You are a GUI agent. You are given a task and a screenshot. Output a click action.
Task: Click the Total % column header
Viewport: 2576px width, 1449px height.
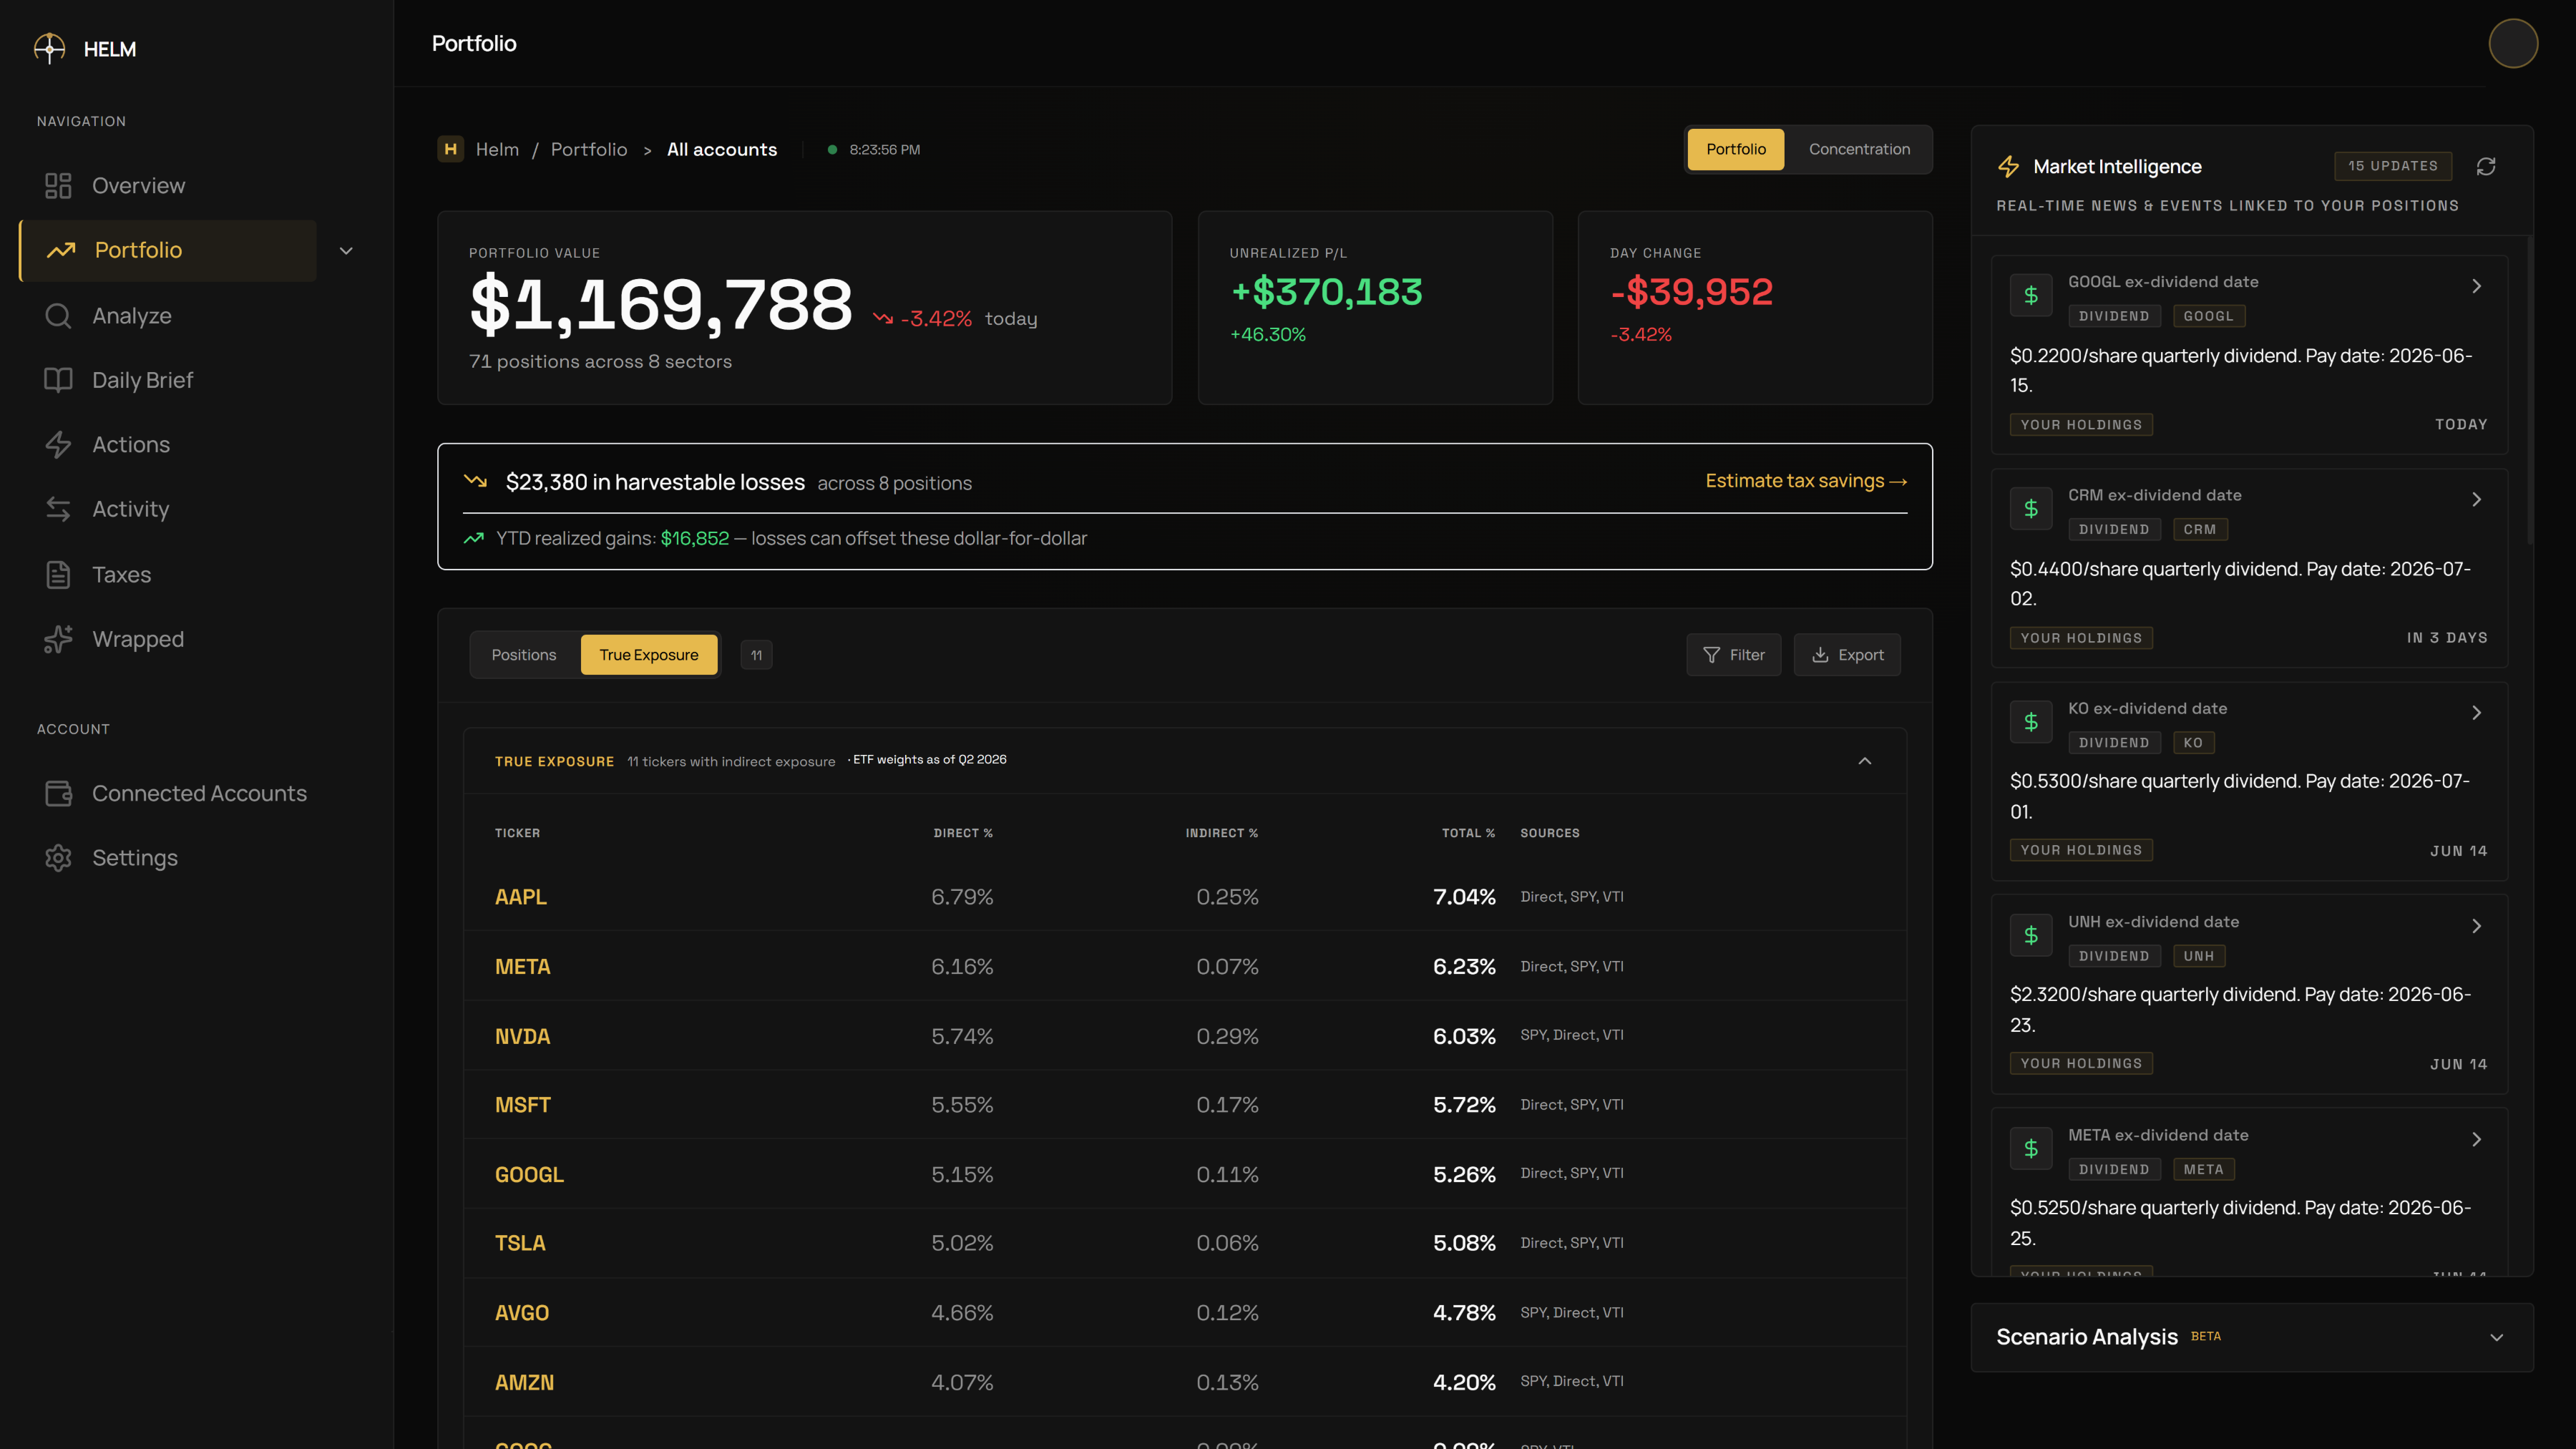click(1468, 833)
